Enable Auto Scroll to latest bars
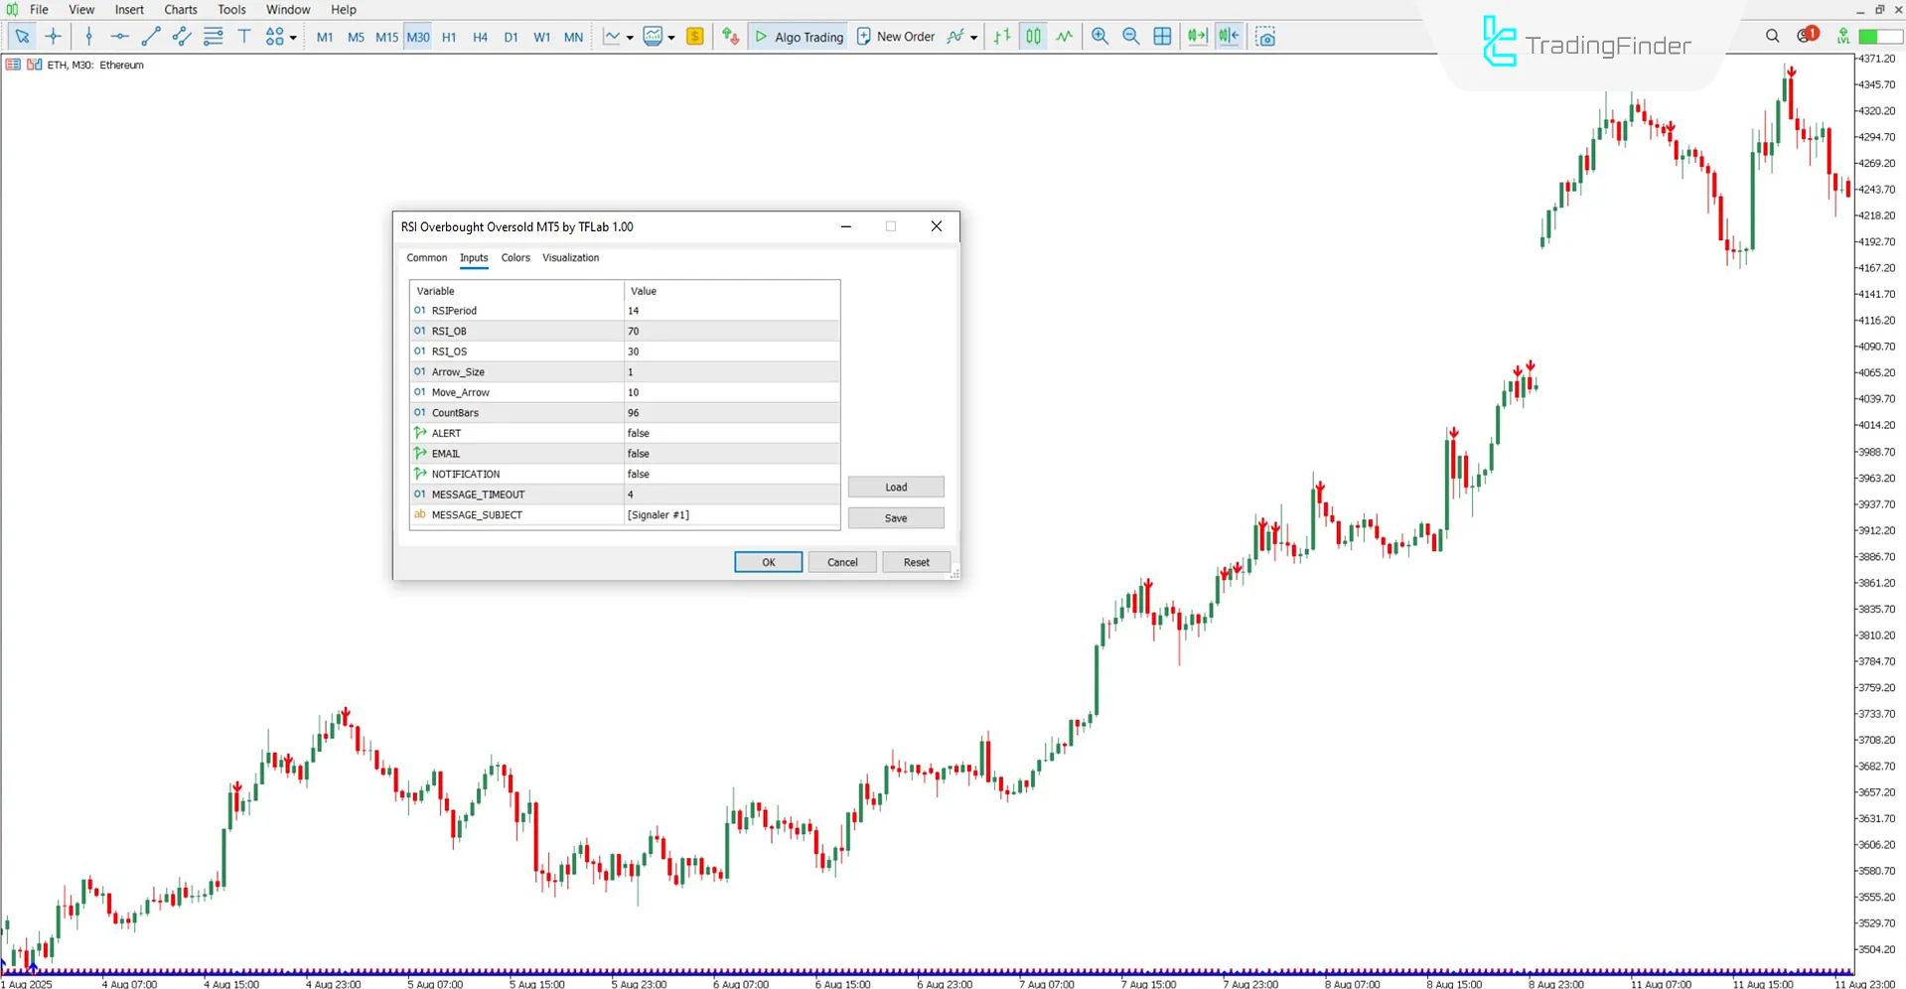Image resolution: width=1906 pixels, height=989 pixels. coord(1196,37)
